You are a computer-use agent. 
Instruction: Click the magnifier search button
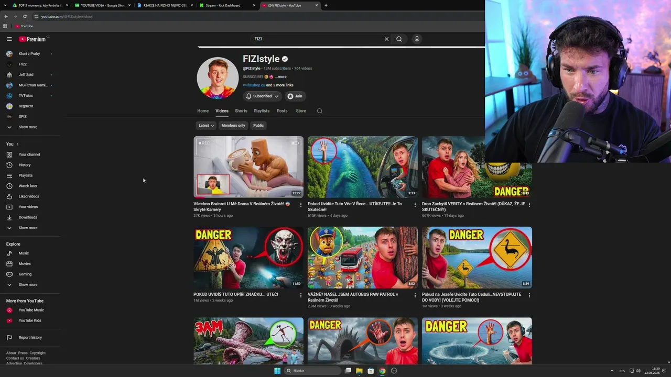(399, 39)
